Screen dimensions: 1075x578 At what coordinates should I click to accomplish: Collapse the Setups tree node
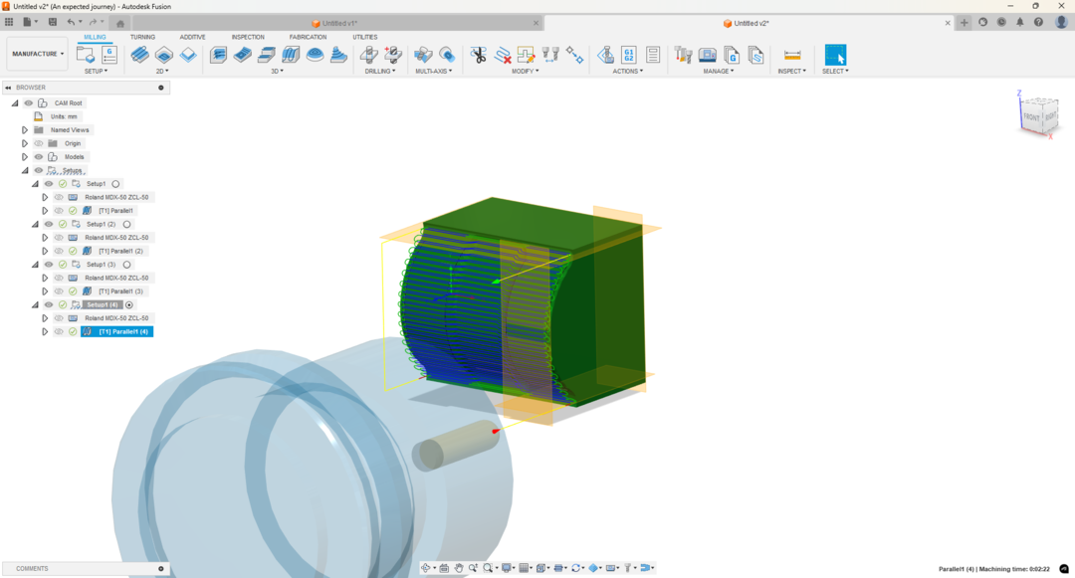[x=25, y=170]
